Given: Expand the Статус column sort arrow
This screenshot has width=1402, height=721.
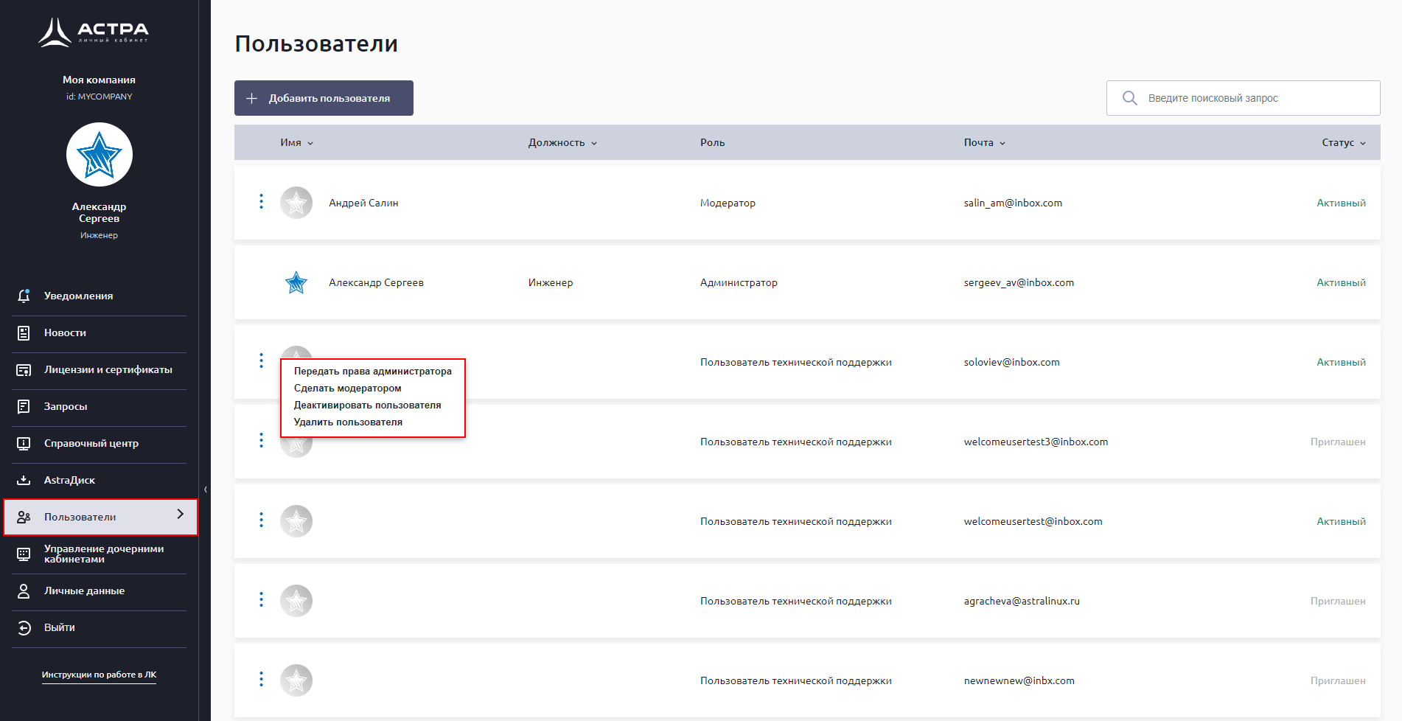Looking at the screenshot, I should (1363, 143).
